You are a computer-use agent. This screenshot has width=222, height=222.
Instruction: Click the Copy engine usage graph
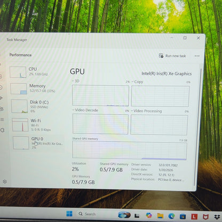[160, 96]
